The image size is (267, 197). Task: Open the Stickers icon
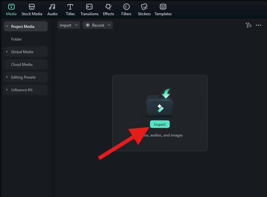(144, 7)
